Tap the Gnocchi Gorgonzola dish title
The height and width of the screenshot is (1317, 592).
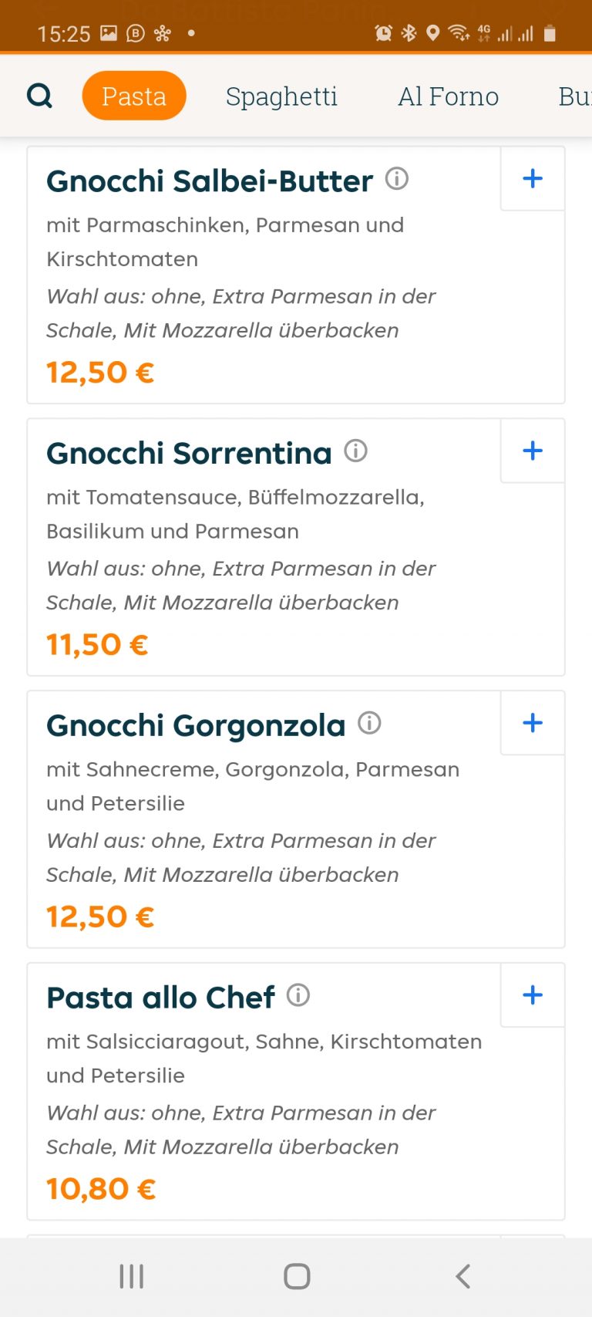(196, 726)
